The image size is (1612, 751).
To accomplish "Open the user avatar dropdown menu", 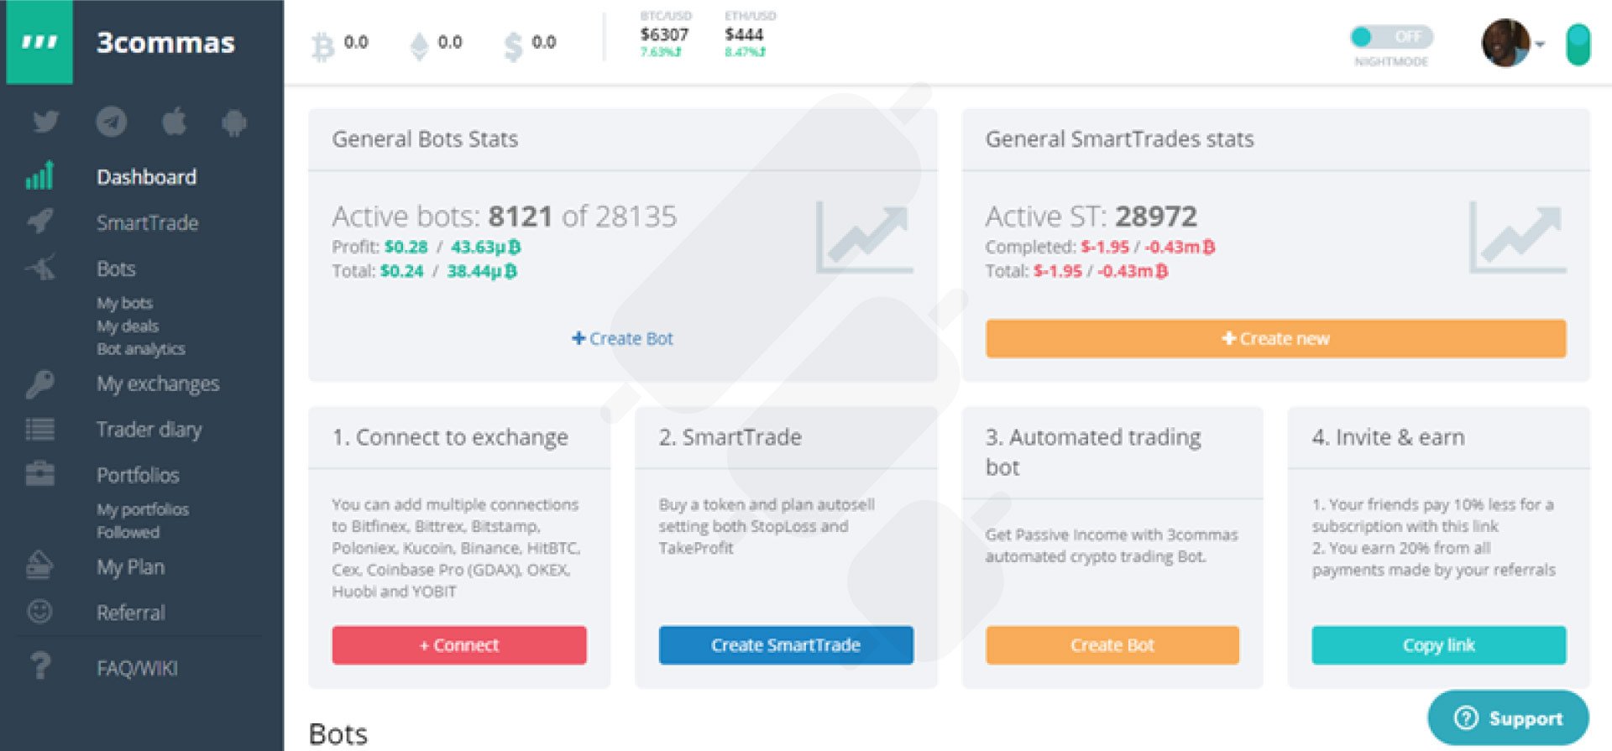I will 1513,43.
